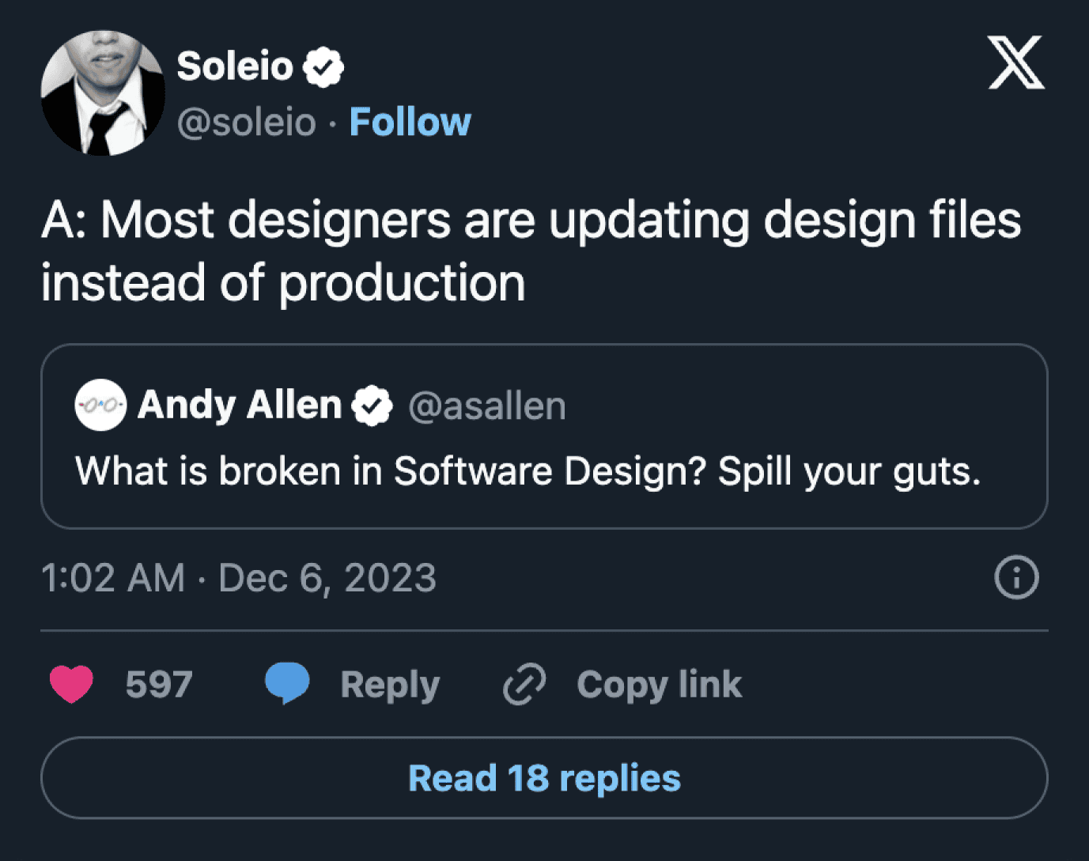Open the Soleio display name

[x=235, y=66]
